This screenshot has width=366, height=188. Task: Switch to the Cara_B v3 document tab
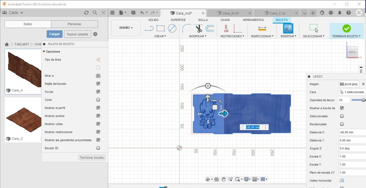click(x=231, y=13)
